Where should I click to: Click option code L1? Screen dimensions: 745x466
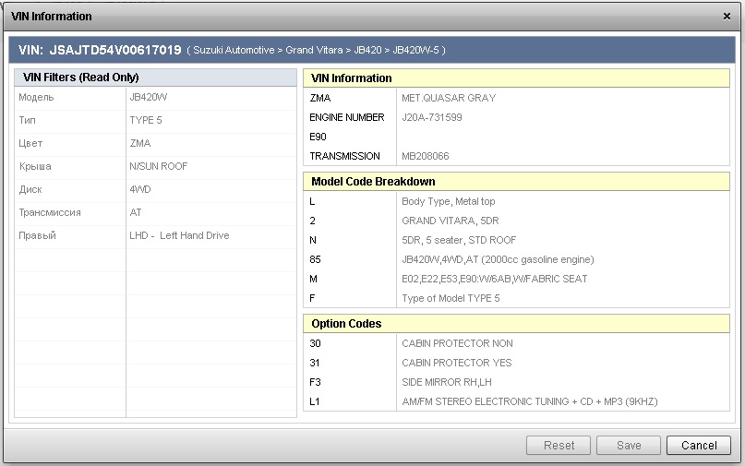tap(315, 402)
